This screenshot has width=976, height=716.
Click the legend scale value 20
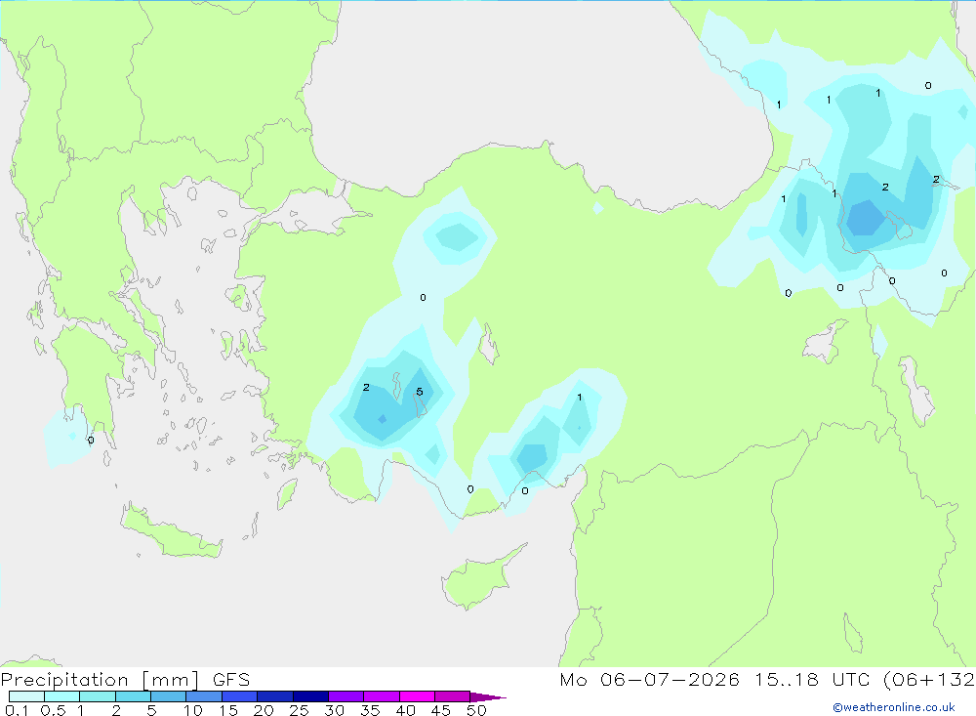264,710
